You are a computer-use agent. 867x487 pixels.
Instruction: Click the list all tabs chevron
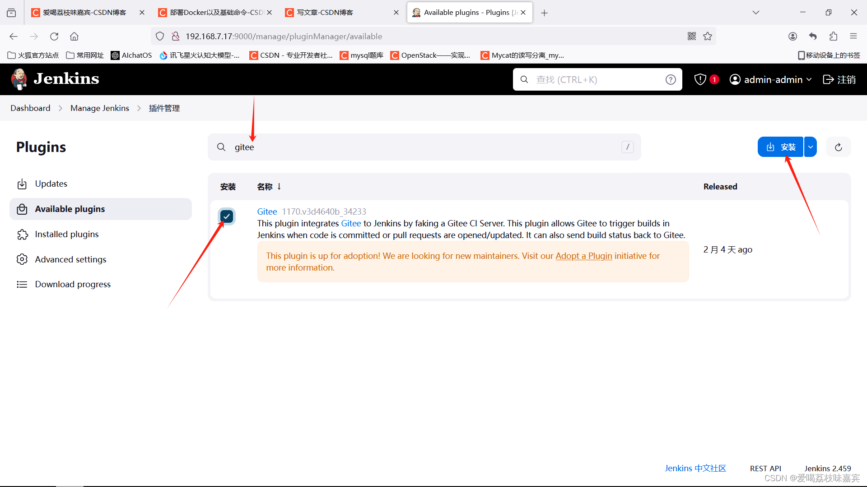coord(756,13)
